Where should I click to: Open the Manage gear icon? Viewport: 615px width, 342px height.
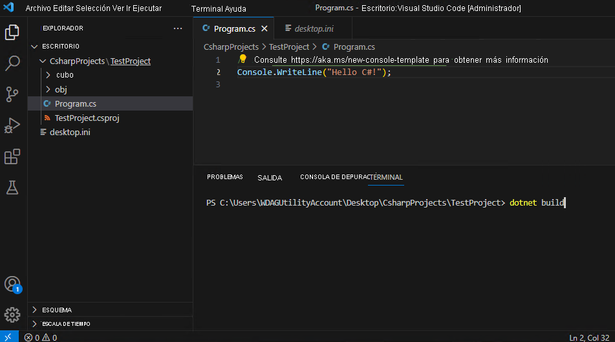pyautogui.click(x=12, y=315)
